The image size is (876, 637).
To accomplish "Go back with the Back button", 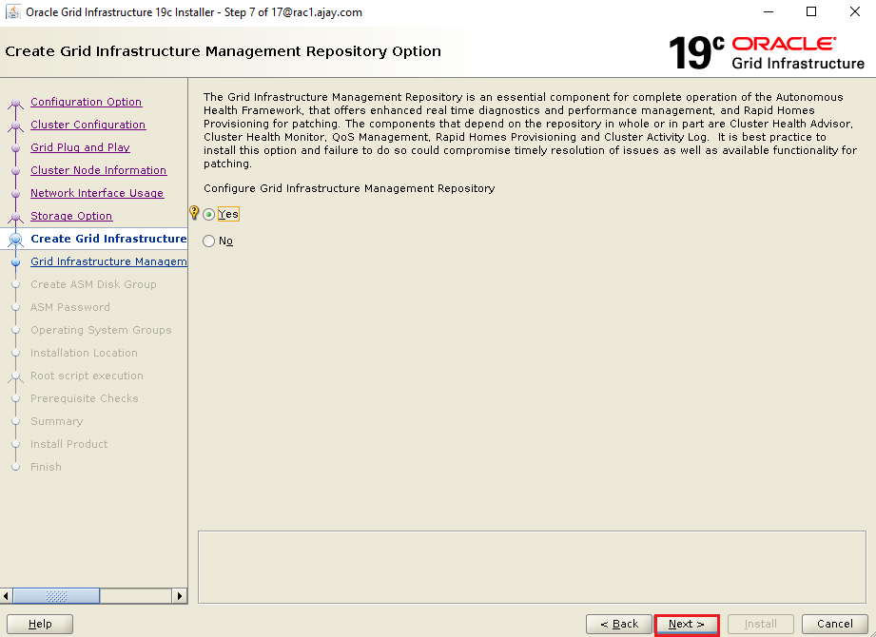I will pyautogui.click(x=619, y=624).
